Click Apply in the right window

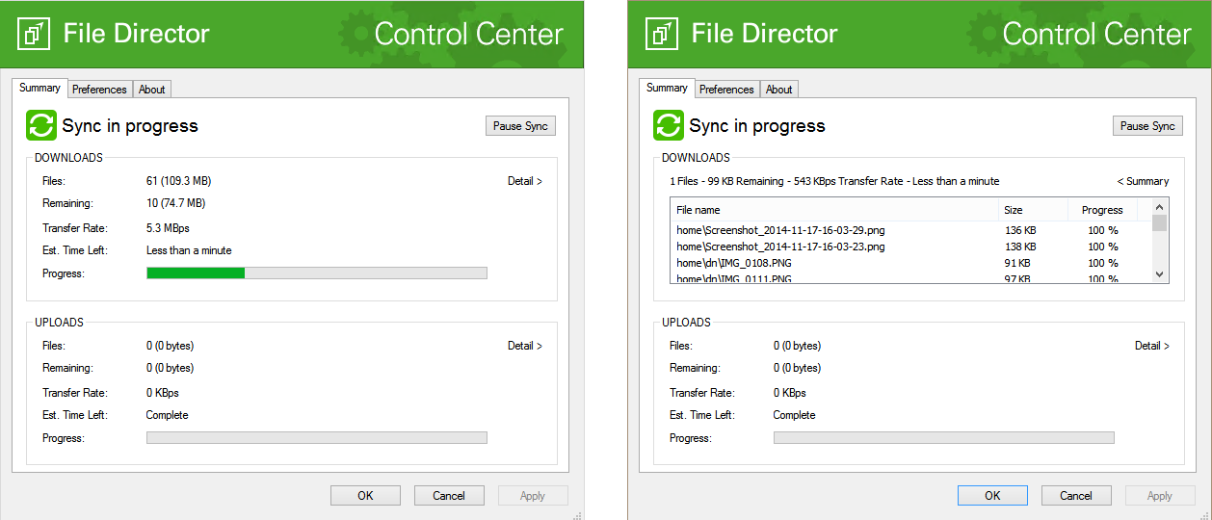click(x=1160, y=496)
